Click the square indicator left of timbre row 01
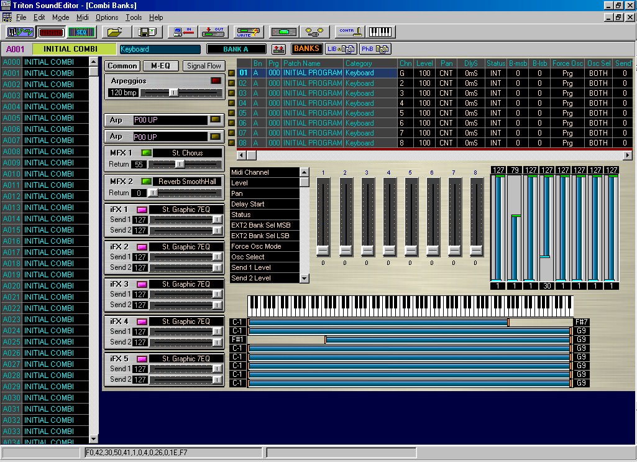This screenshot has height=462, width=637. tap(232, 73)
